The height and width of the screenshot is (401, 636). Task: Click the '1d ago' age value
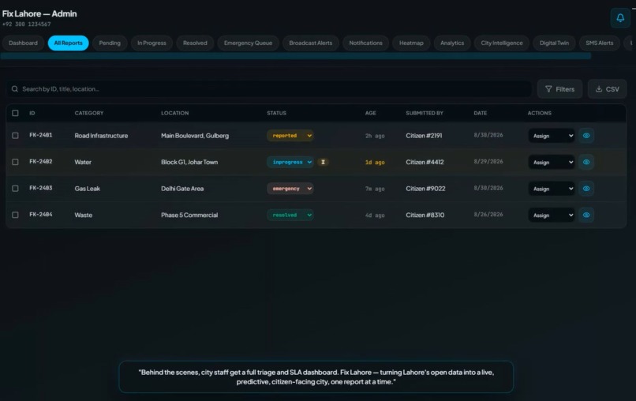tap(375, 163)
